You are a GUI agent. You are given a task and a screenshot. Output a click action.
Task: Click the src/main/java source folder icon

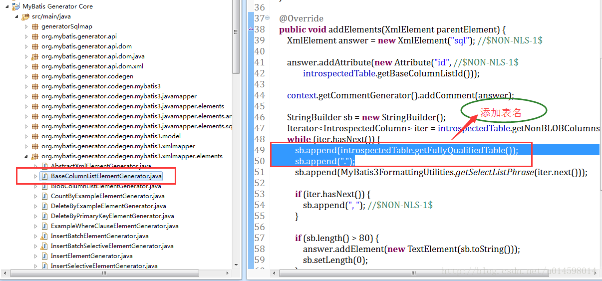click(x=25, y=16)
